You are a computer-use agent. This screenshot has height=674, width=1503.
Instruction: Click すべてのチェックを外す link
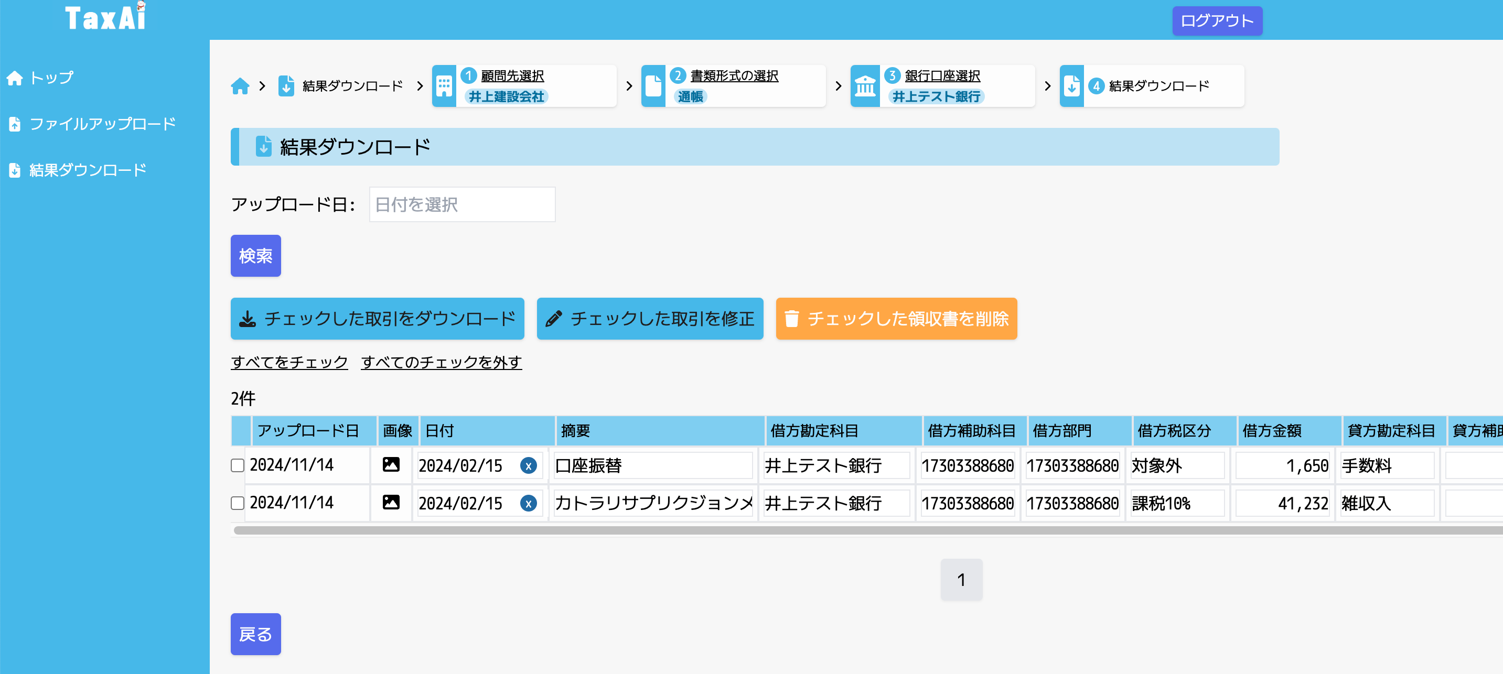(441, 362)
